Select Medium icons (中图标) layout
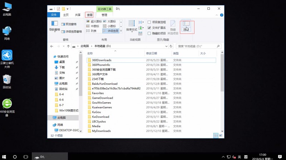 [93, 26]
